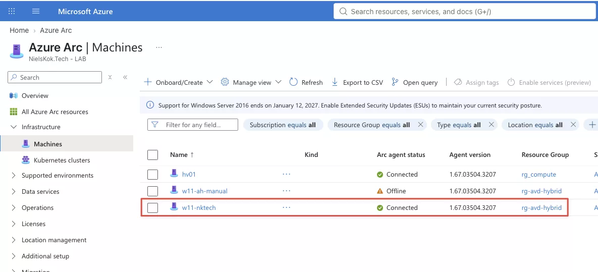Image resolution: width=598 pixels, height=272 pixels.
Task: Click Enable services (preview)
Action: tap(549, 82)
